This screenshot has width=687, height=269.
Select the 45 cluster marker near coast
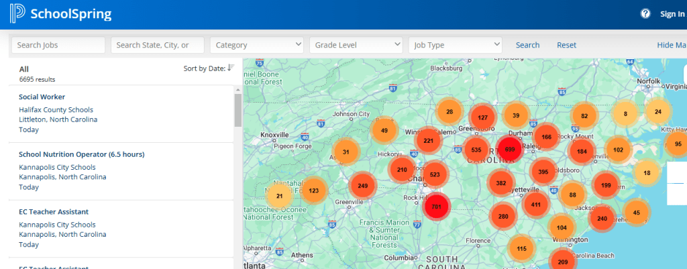point(636,213)
